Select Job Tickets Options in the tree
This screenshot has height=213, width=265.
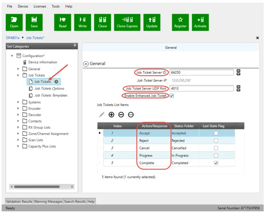(49, 89)
